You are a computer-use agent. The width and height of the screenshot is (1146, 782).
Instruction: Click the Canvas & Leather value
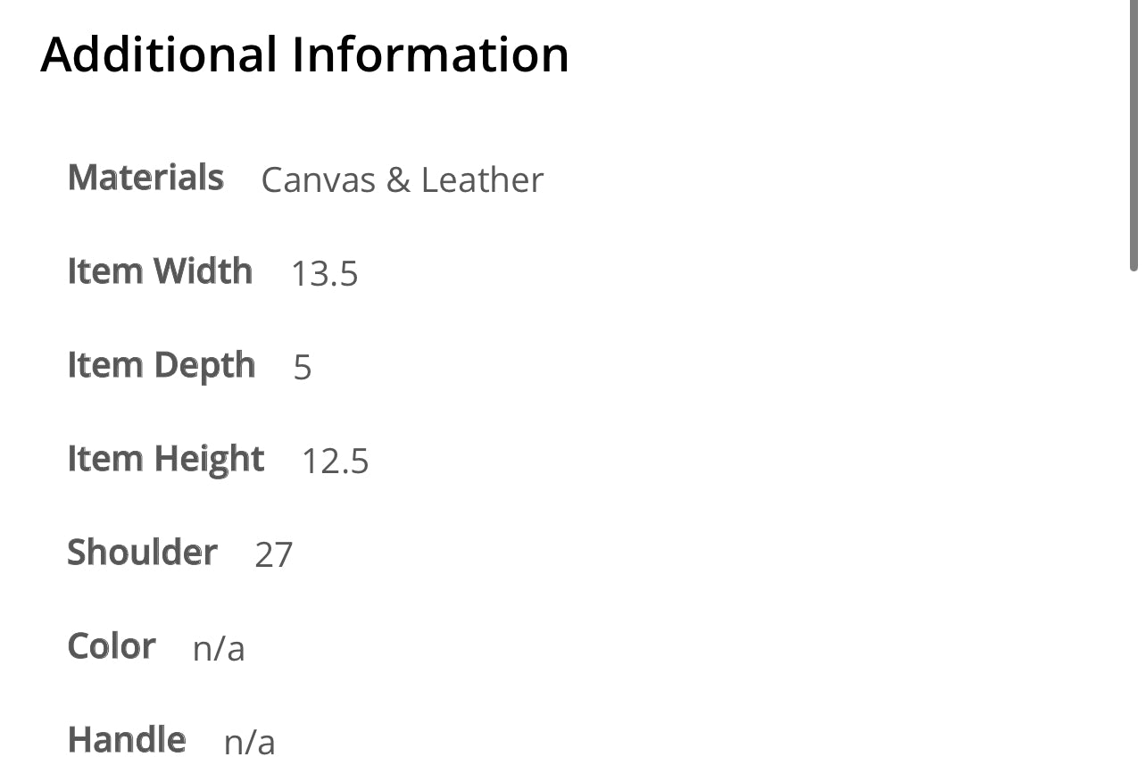(x=402, y=180)
